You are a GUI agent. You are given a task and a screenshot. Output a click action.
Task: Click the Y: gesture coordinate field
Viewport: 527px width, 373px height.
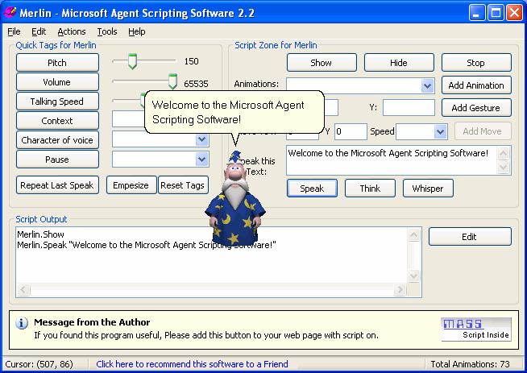409,107
